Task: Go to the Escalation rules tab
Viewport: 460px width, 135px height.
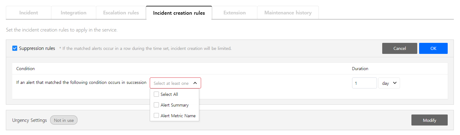Action: click(x=121, y=13)
